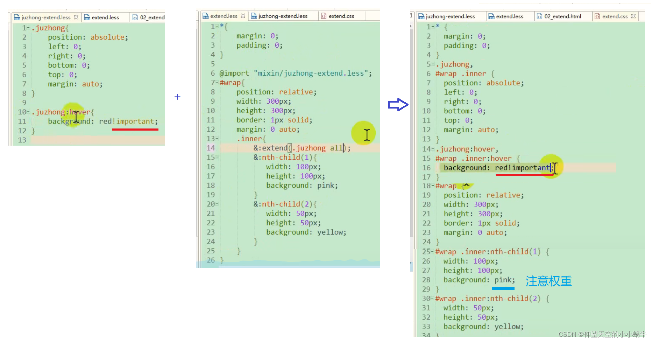Click 02_extend.html file icon in right editor
652x341 pixels.
point(539,16)
